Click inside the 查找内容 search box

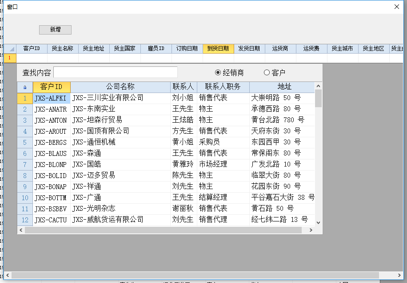point(116,73)
